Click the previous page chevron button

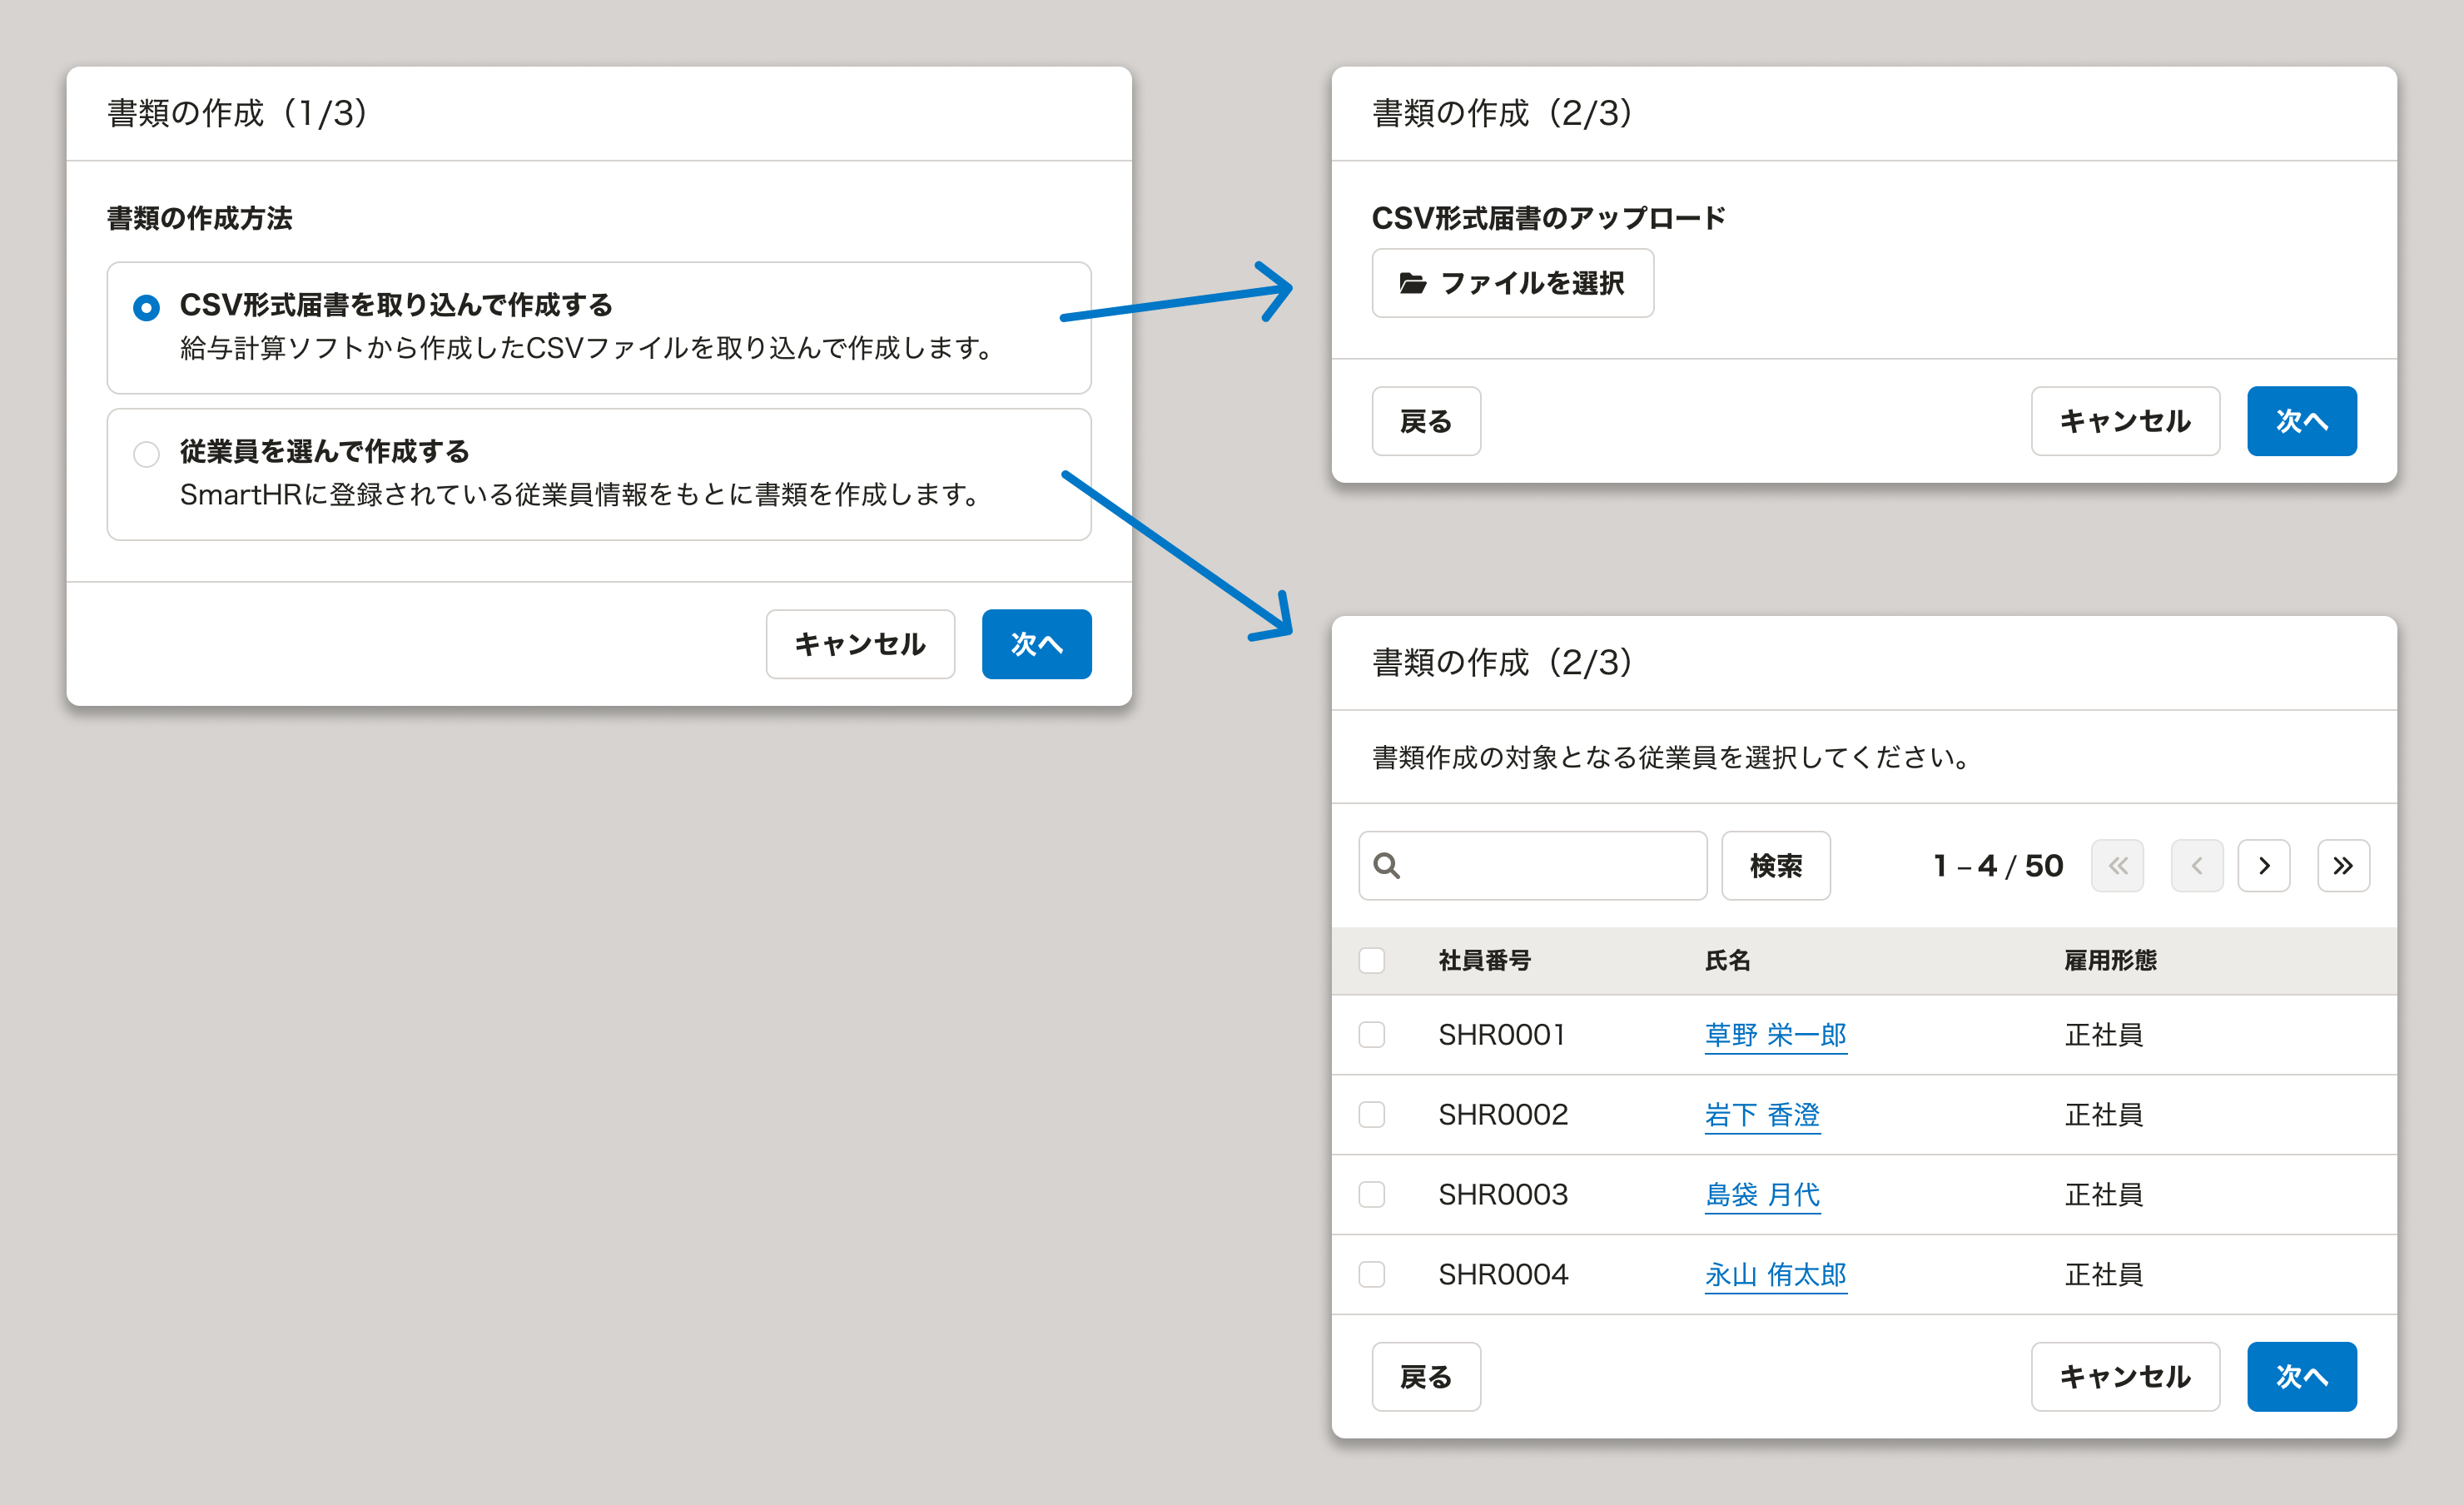coord(2196,865)
